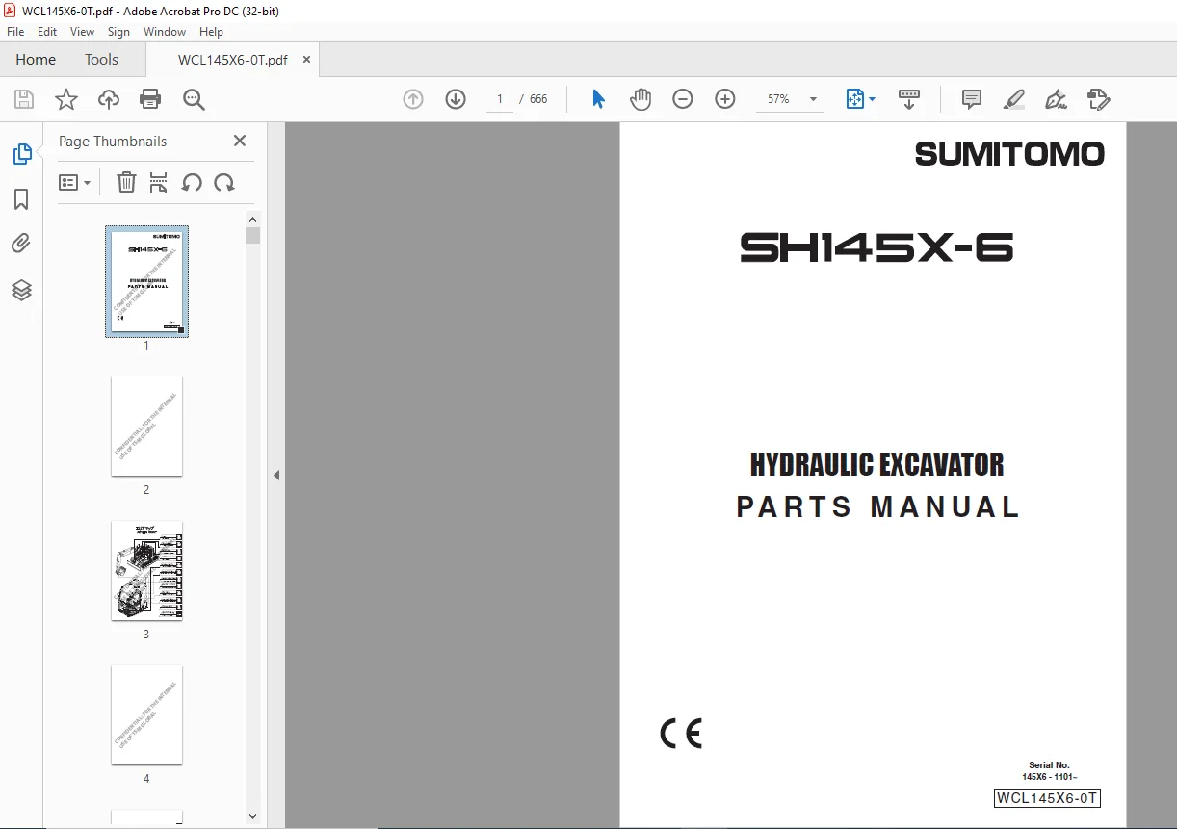The width and height of the screenshot is (1177, 829).
Task: Click the print pages thumbnail icon
Action: (159, 182)
